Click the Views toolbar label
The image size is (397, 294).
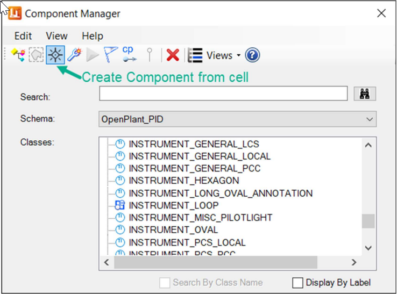pos(219,55)
